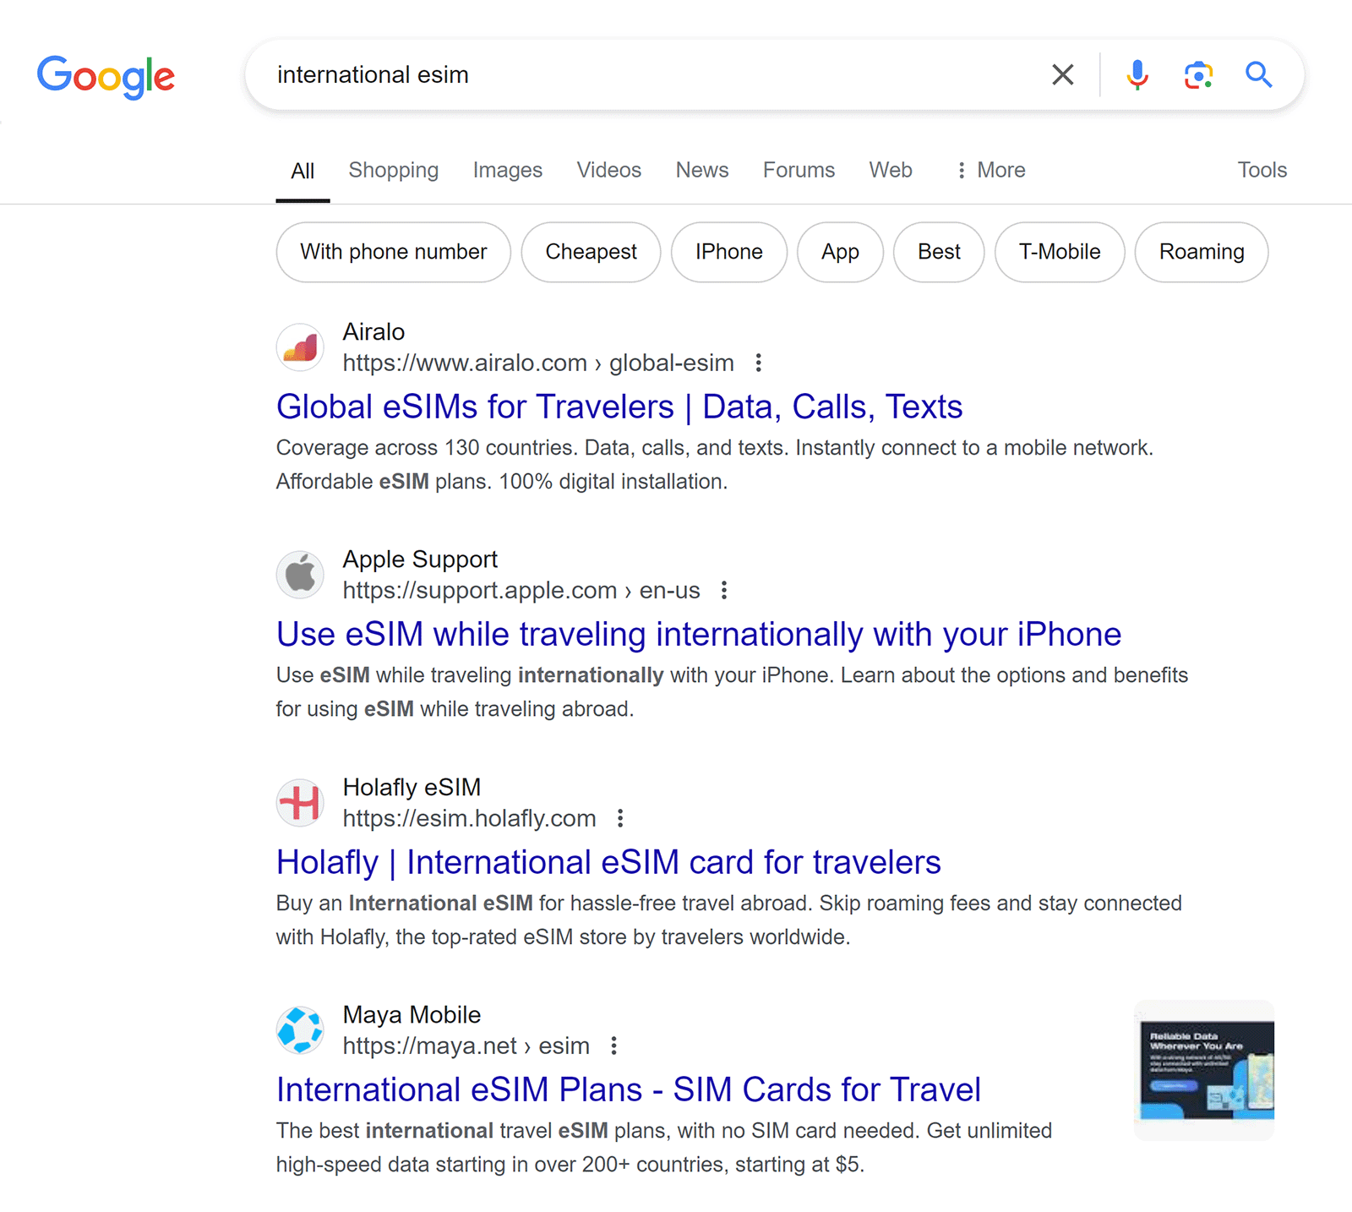Click the Holafly eSIM favicon
Viewport: 1352px width, 1212px height.
point(300,803)
